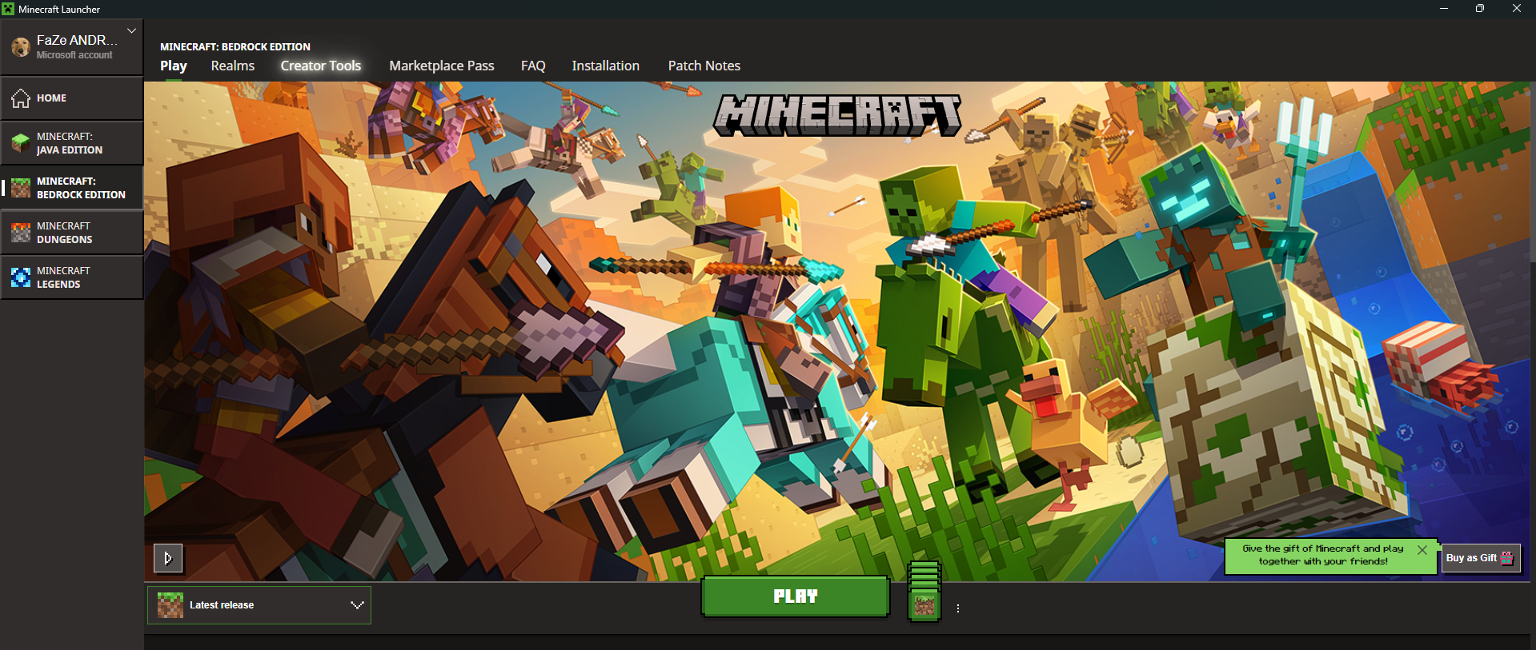Switch to the Installation tab

pos(606,66)
